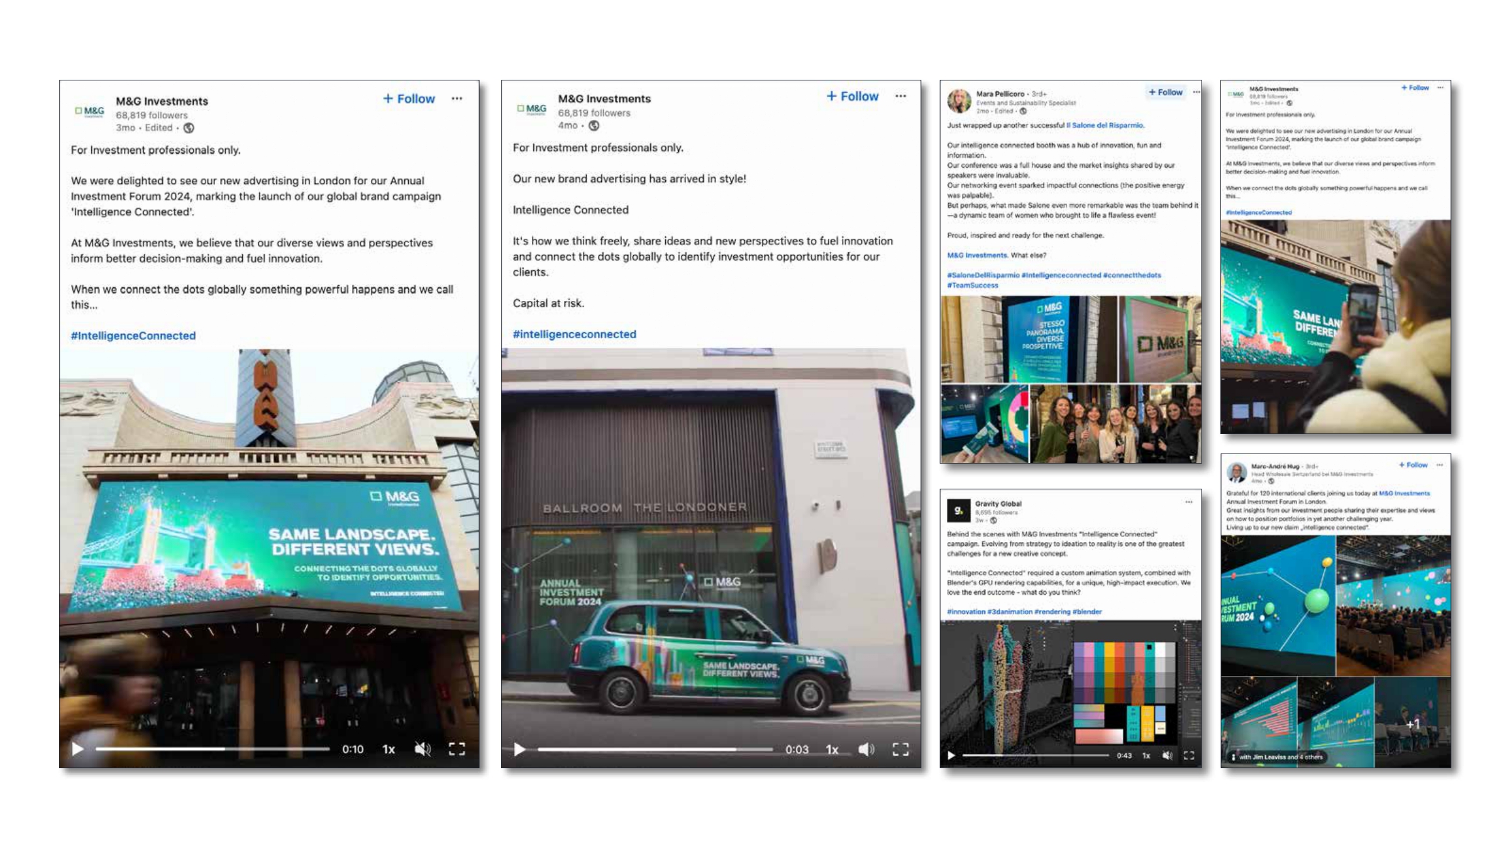Open the 'Stesso Panorama' booth photo in Mara's post
Image resolution: width=1509 pixels, height=848 pixels.
click(x=1029, y=339)
